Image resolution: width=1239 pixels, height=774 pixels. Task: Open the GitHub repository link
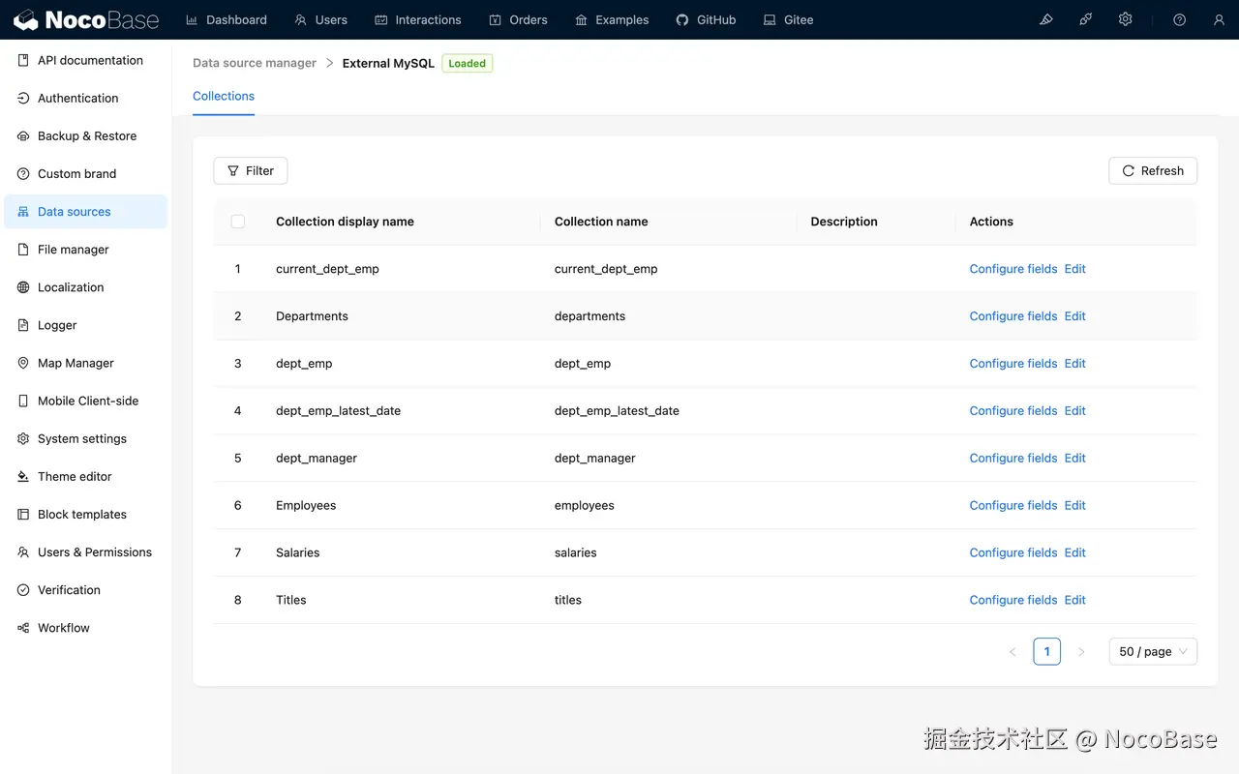point(706,19)
